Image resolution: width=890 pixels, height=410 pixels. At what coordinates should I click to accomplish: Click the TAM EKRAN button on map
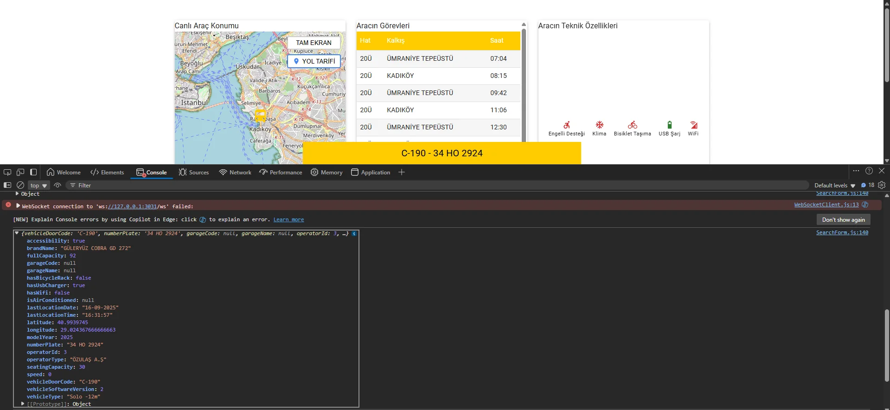pos(314,43)
